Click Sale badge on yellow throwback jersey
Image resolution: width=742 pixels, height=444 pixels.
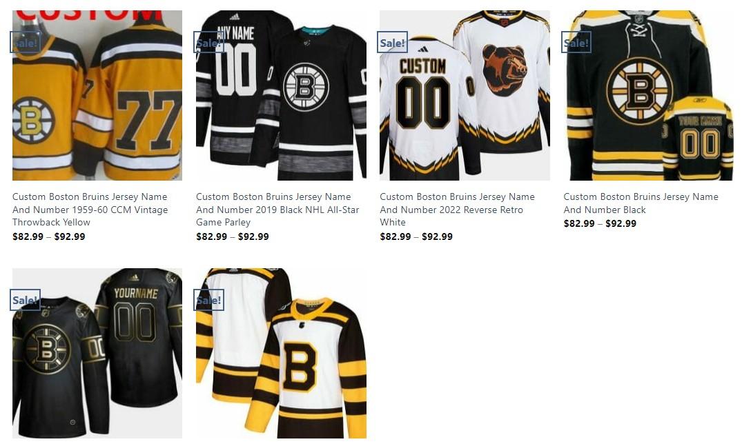point(25,43)
